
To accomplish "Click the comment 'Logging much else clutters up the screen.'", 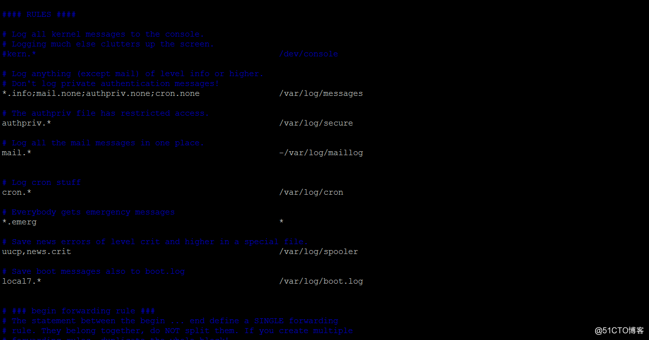I will coord(113,44).
